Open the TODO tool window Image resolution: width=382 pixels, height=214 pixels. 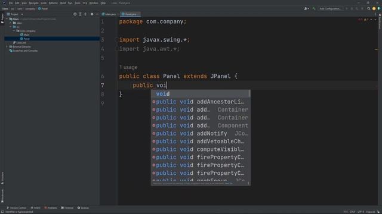click(x=36, y=208)
